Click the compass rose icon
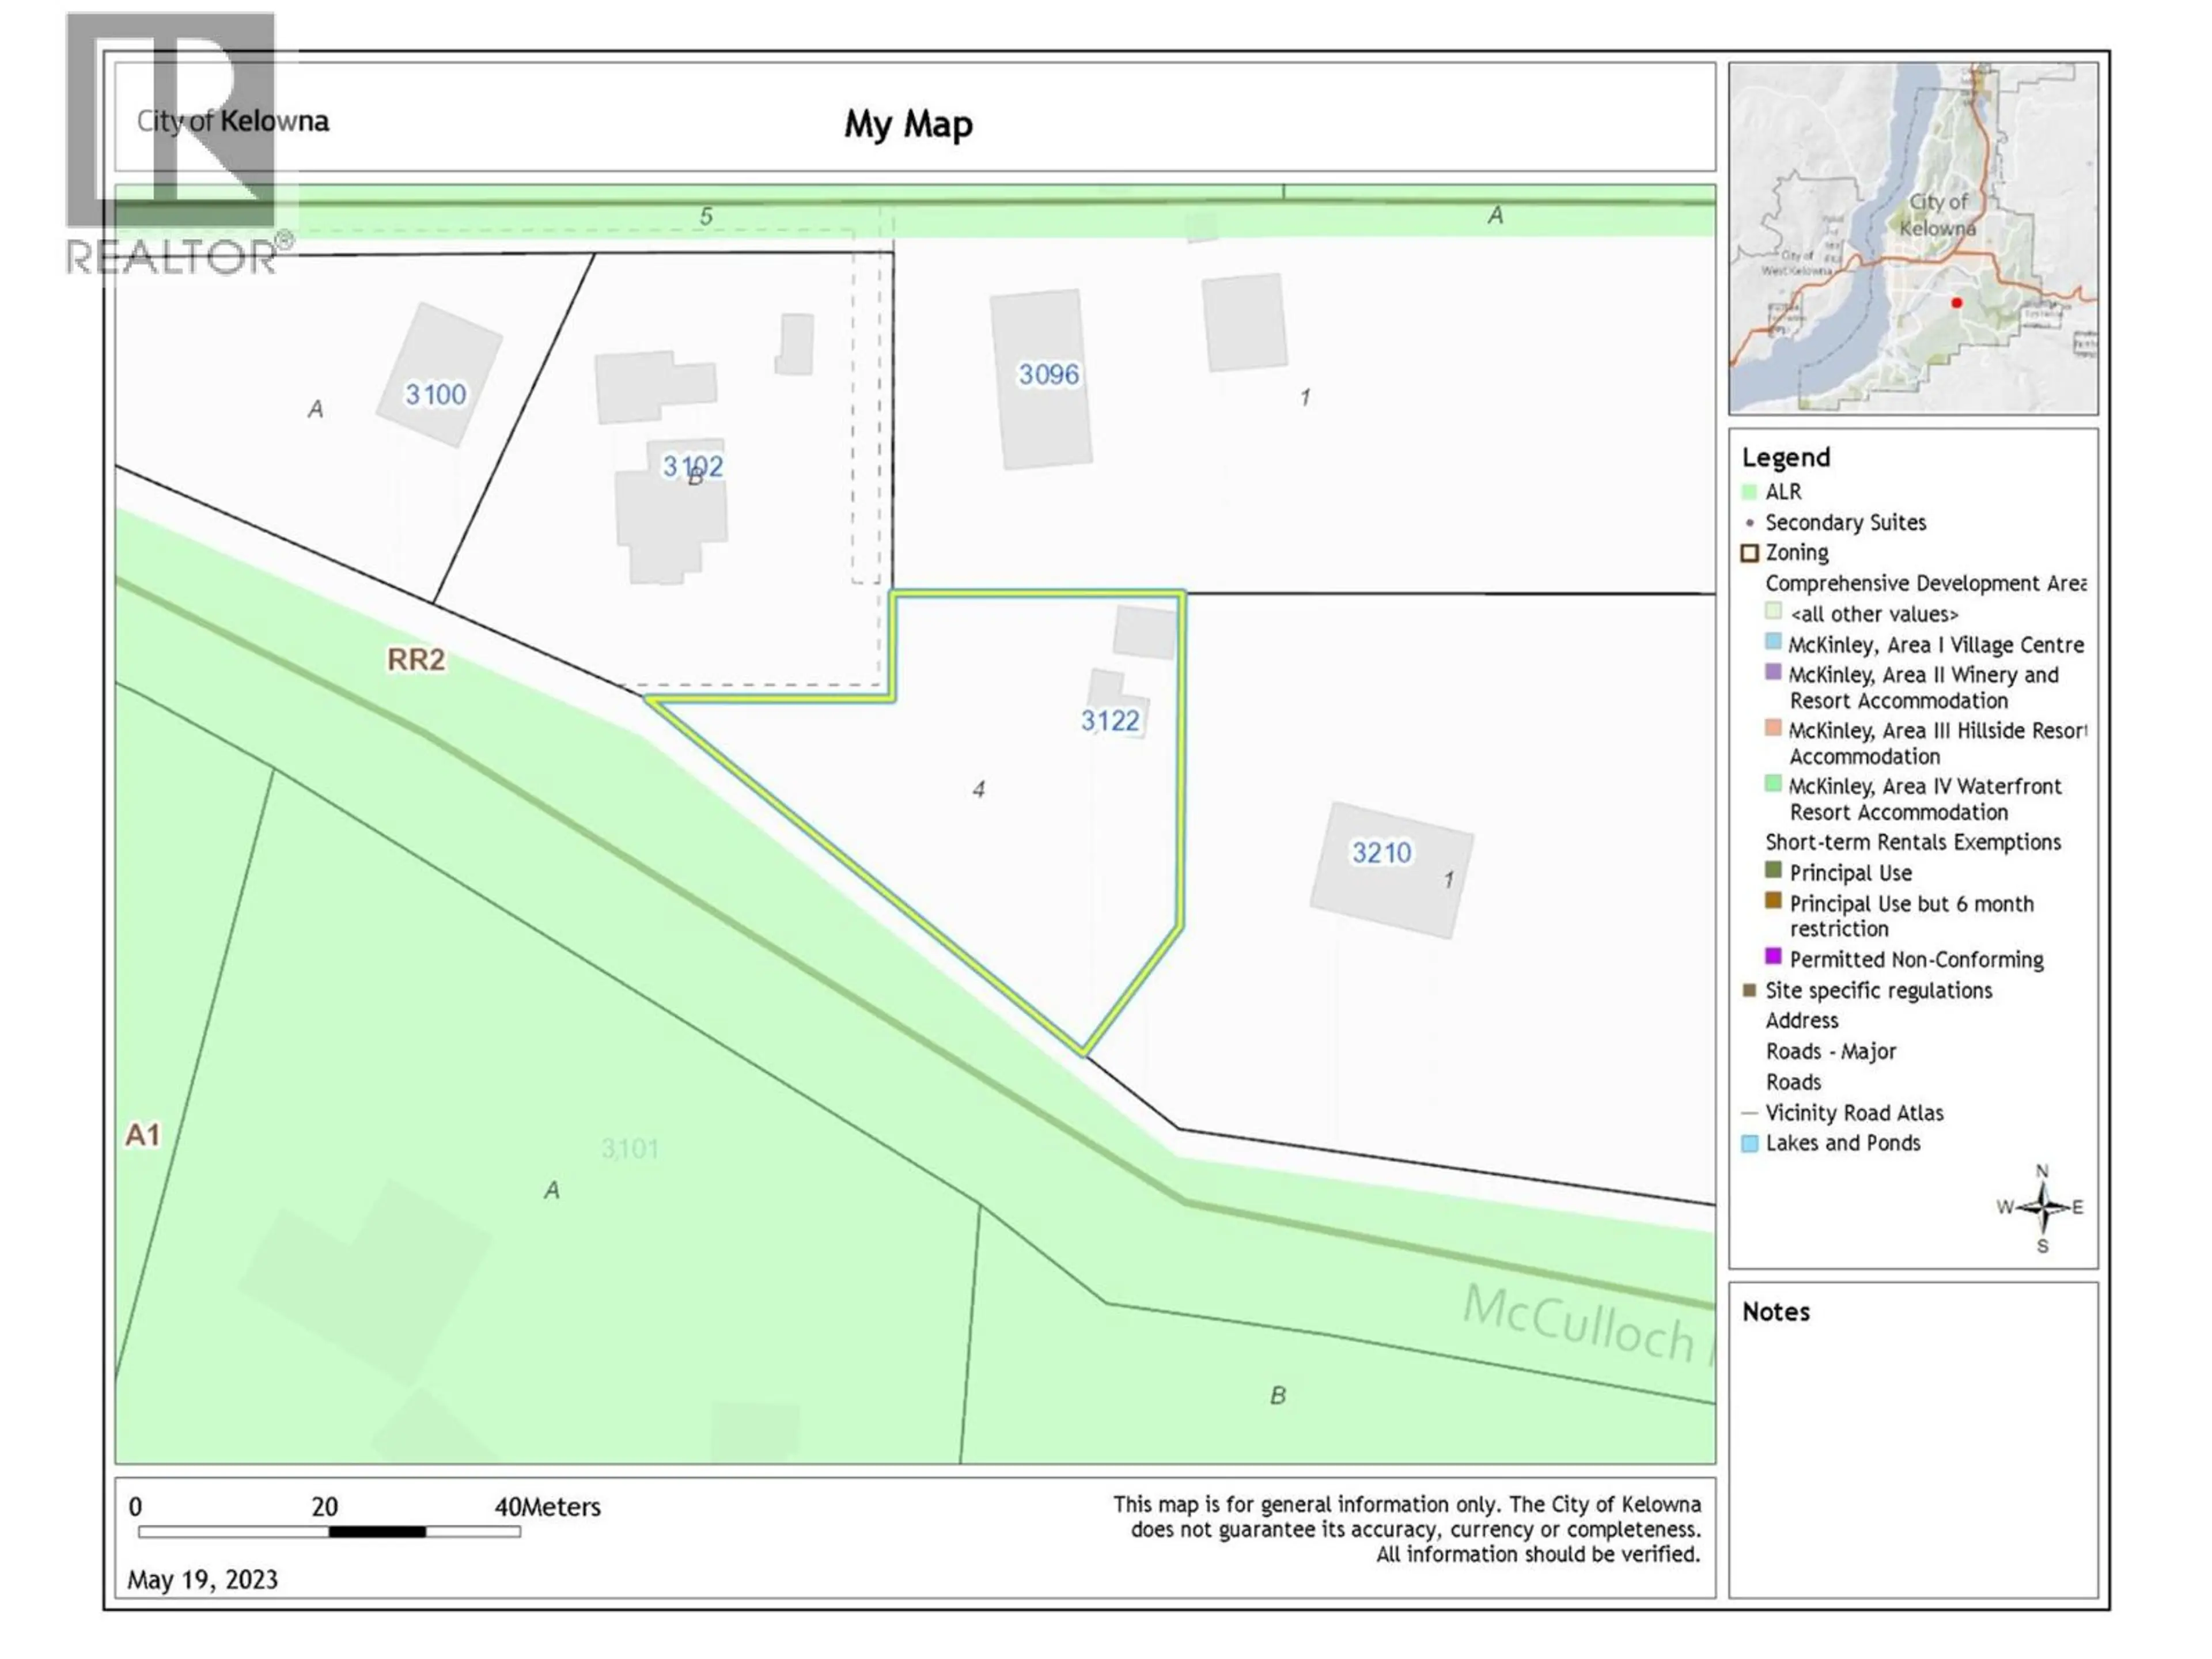This screenshot has width=2212, height=1659. (x=2042, y=1207)
